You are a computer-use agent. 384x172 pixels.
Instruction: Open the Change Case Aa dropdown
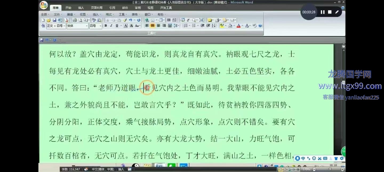pyautogui.click(x=138, y=26)
